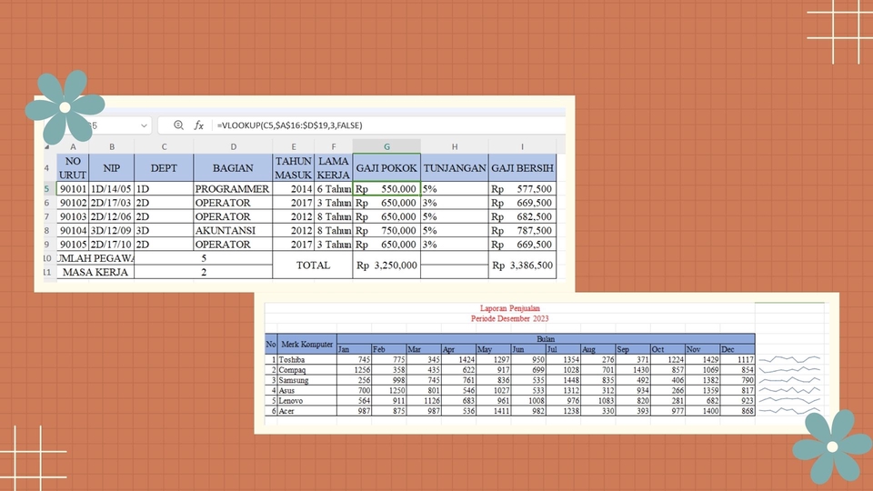Click the DEPT header cell

point(164,167)
